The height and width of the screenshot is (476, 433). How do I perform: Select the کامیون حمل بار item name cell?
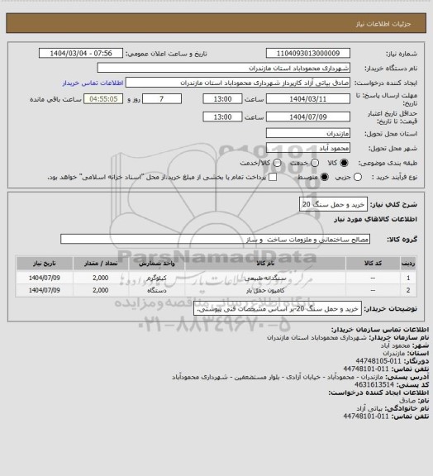[x=265, y=290]
